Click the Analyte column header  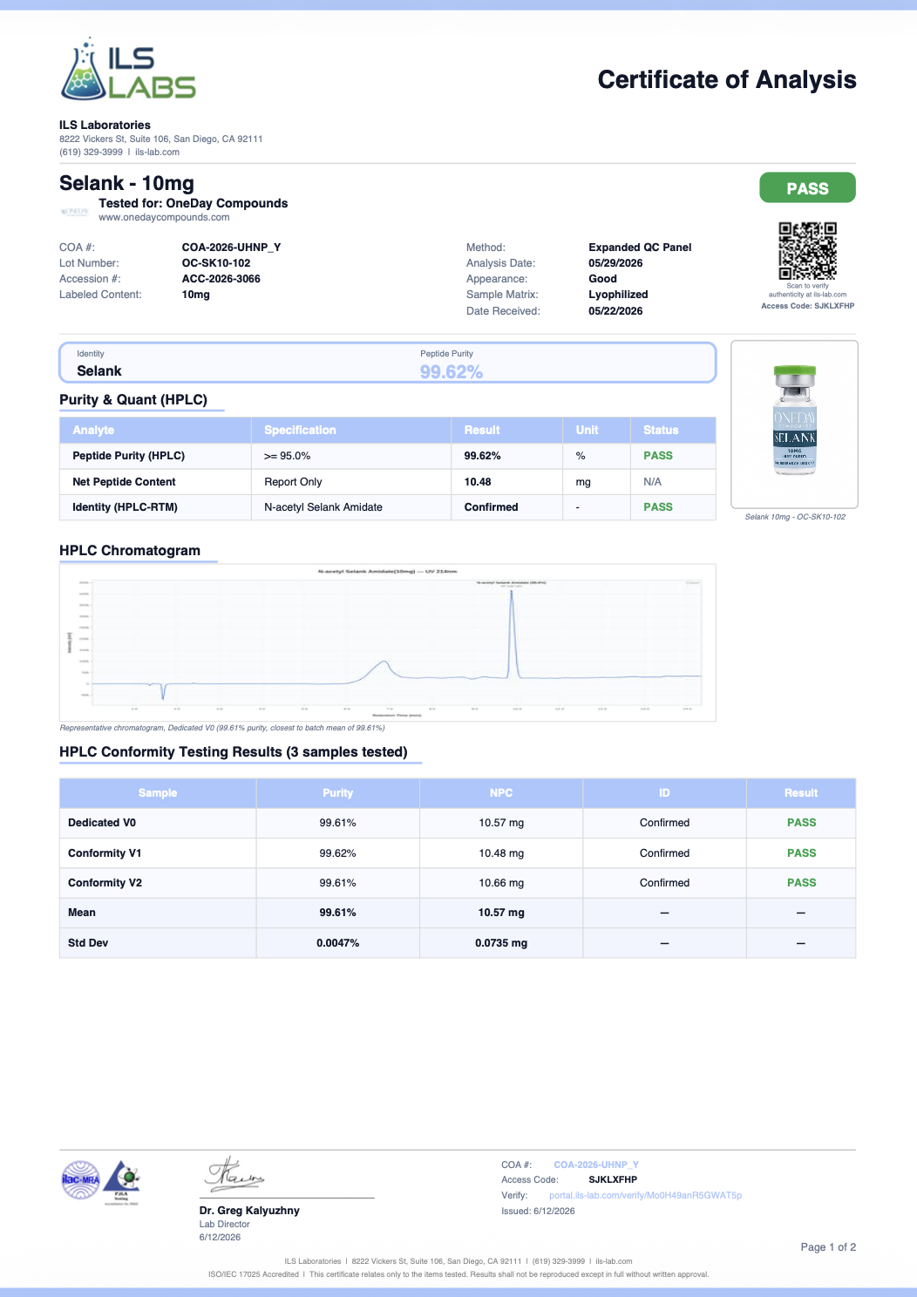[93, 430]
